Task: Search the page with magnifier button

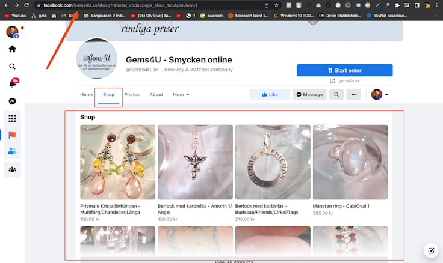Action: tap(336, 94)
